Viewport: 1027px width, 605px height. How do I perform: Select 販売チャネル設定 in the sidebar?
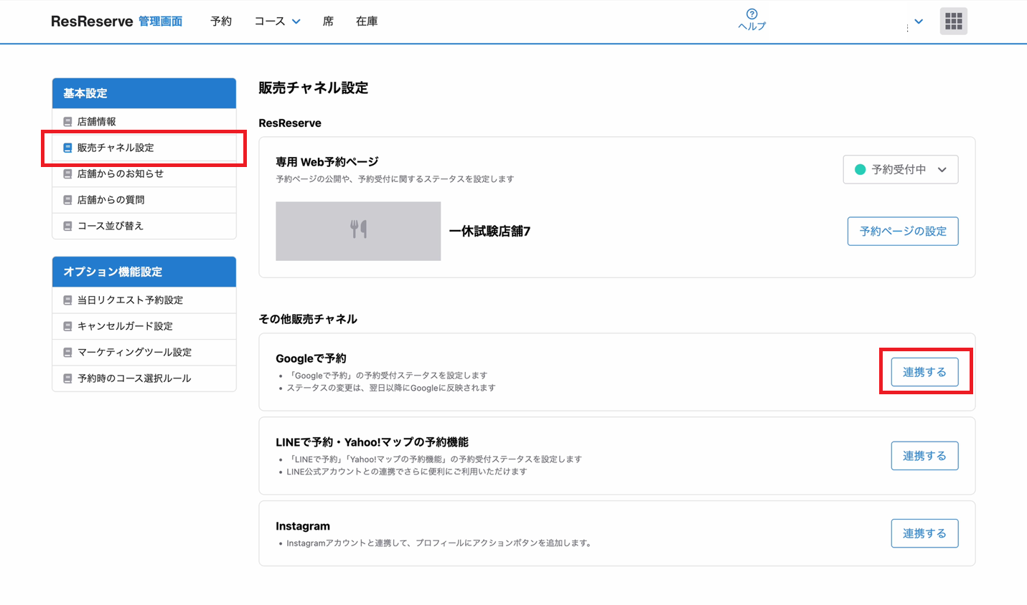144,148
